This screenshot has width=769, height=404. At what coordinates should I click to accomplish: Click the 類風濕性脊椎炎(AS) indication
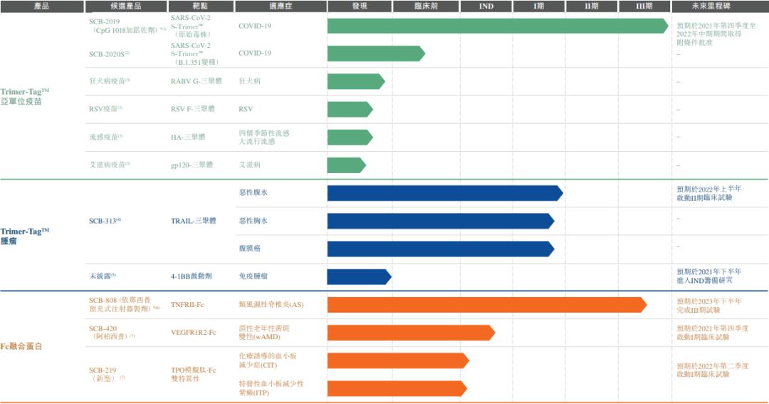pyautogui.click(x=271, y=305)
